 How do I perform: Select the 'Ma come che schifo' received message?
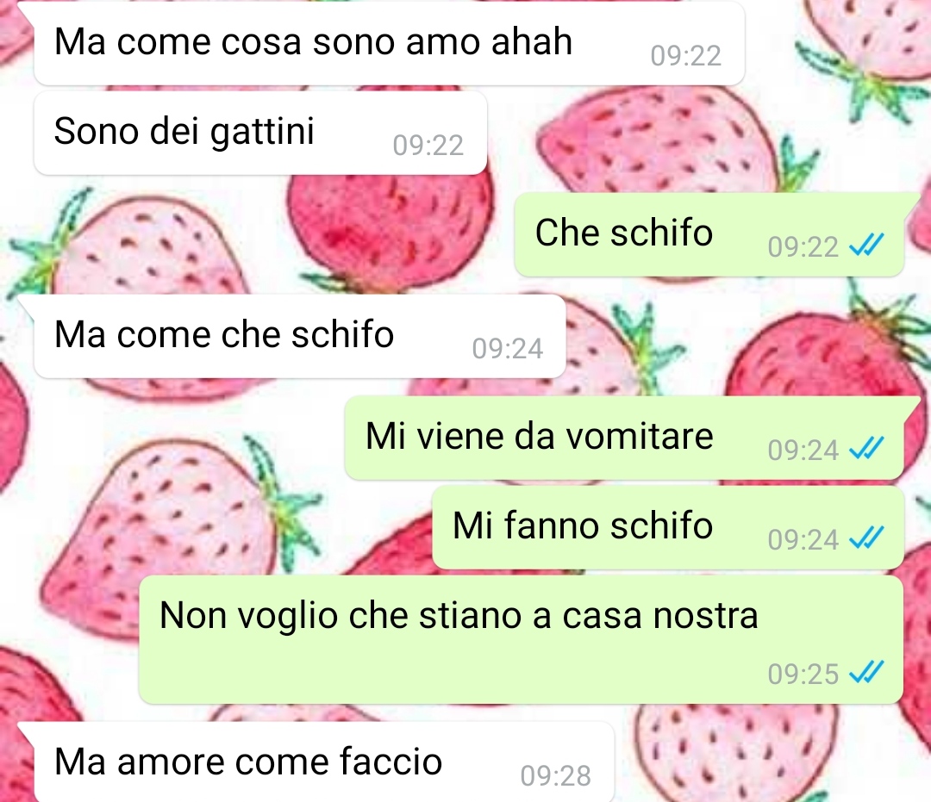[x=300, y=336]
